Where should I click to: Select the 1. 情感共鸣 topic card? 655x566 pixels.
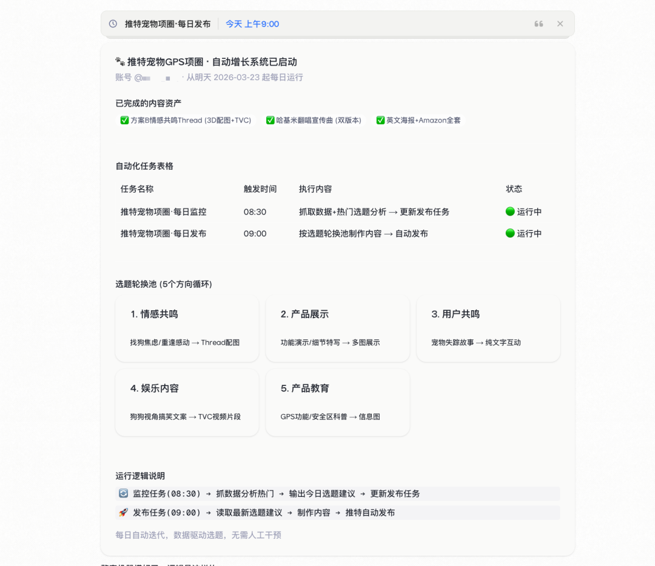tap(187, 328)
